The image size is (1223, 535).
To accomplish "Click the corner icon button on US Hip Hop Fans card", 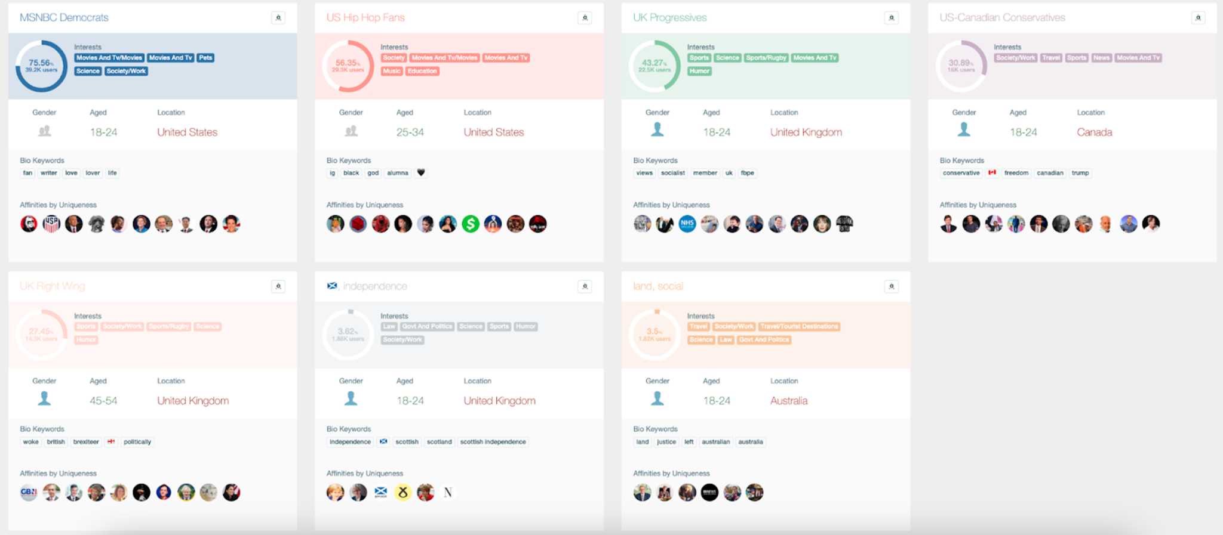I will pos(585,18).
